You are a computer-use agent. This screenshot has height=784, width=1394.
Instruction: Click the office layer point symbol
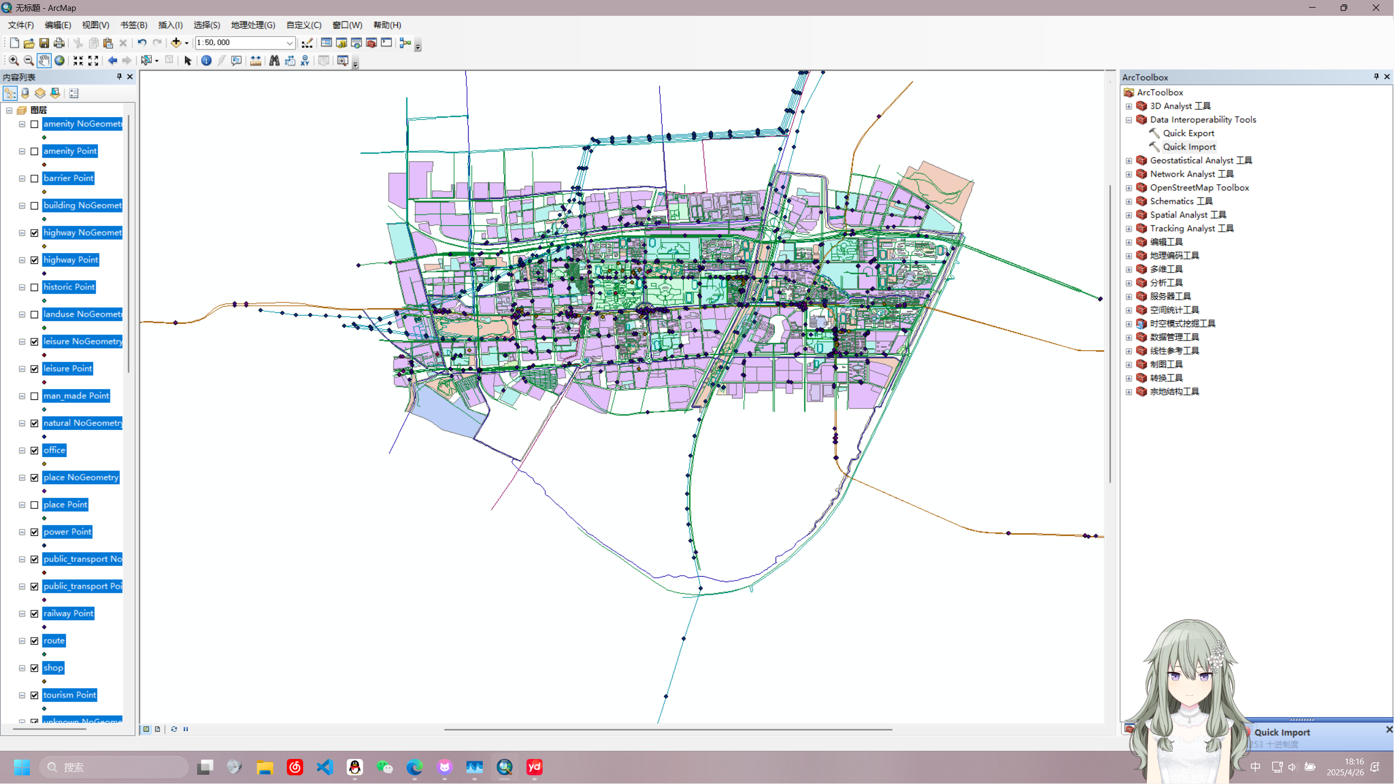coord(44,464)
